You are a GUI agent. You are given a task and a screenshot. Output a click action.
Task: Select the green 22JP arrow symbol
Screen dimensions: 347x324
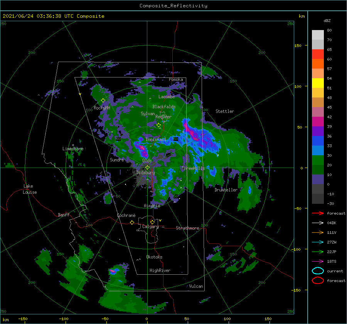point(318,252)
